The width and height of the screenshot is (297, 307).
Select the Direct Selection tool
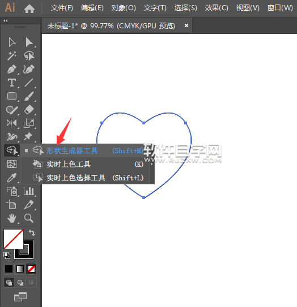tap(29, 42)
